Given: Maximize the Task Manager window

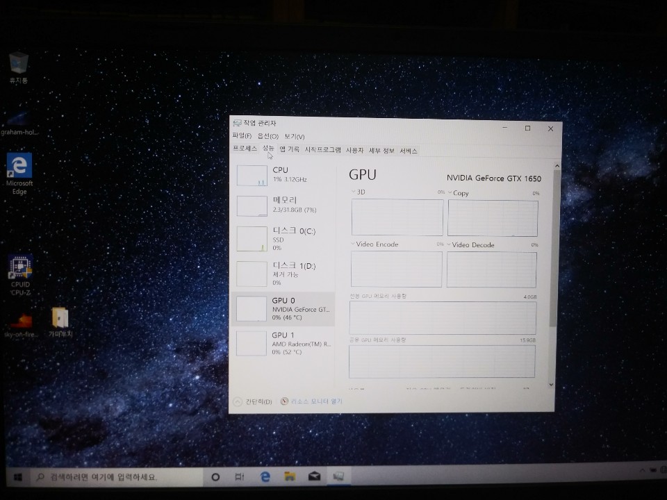Looking at the screenshot, I should click(x=527, y=128).
